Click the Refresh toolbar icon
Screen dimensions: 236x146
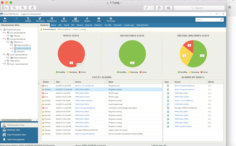coord(28,19)
